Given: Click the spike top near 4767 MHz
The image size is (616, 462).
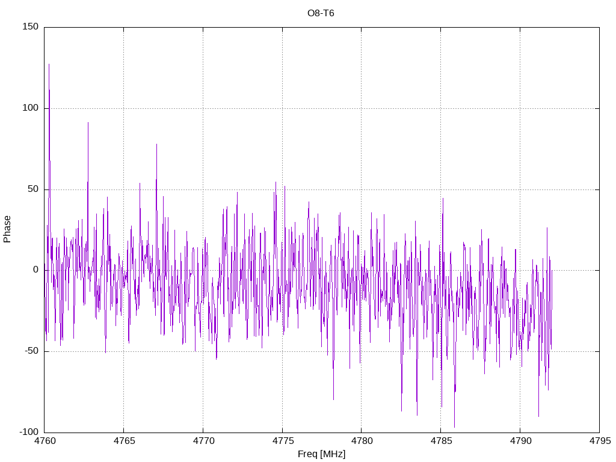Looking at the screenshot, I should click(156, 145).
